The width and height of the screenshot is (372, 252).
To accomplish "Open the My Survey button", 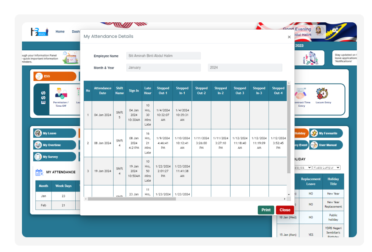I will [x=55, y=157].
